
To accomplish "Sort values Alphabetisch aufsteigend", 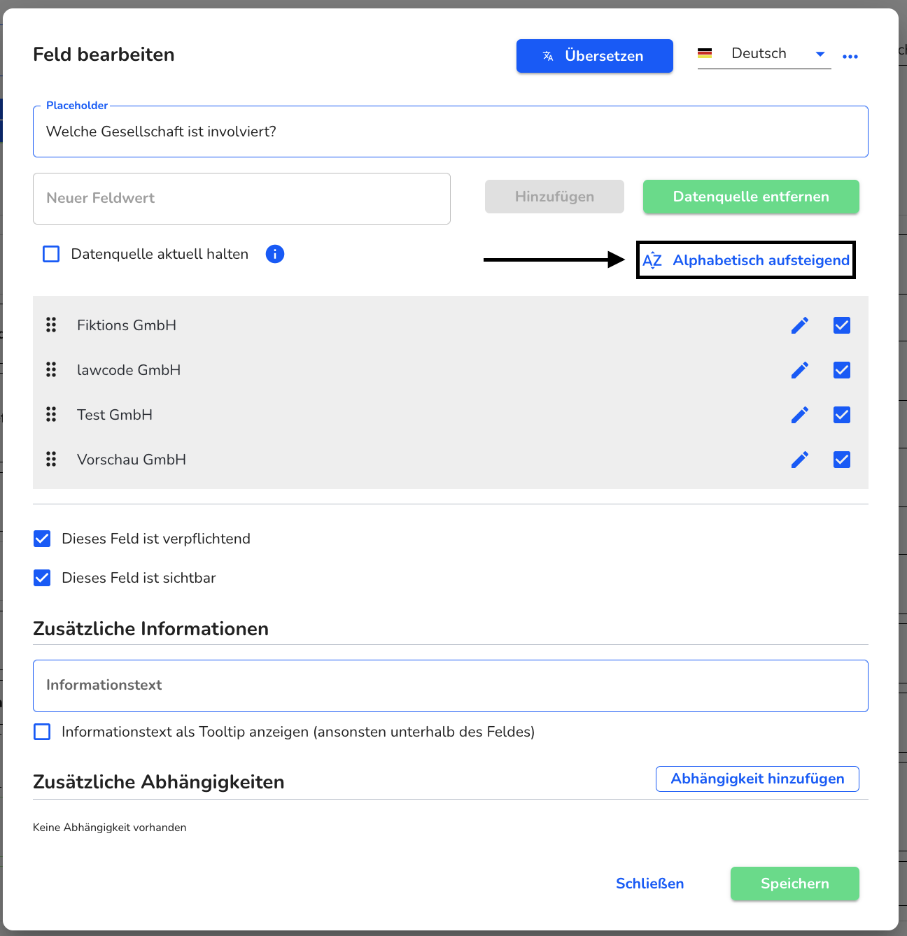I will tap(746, 260).
